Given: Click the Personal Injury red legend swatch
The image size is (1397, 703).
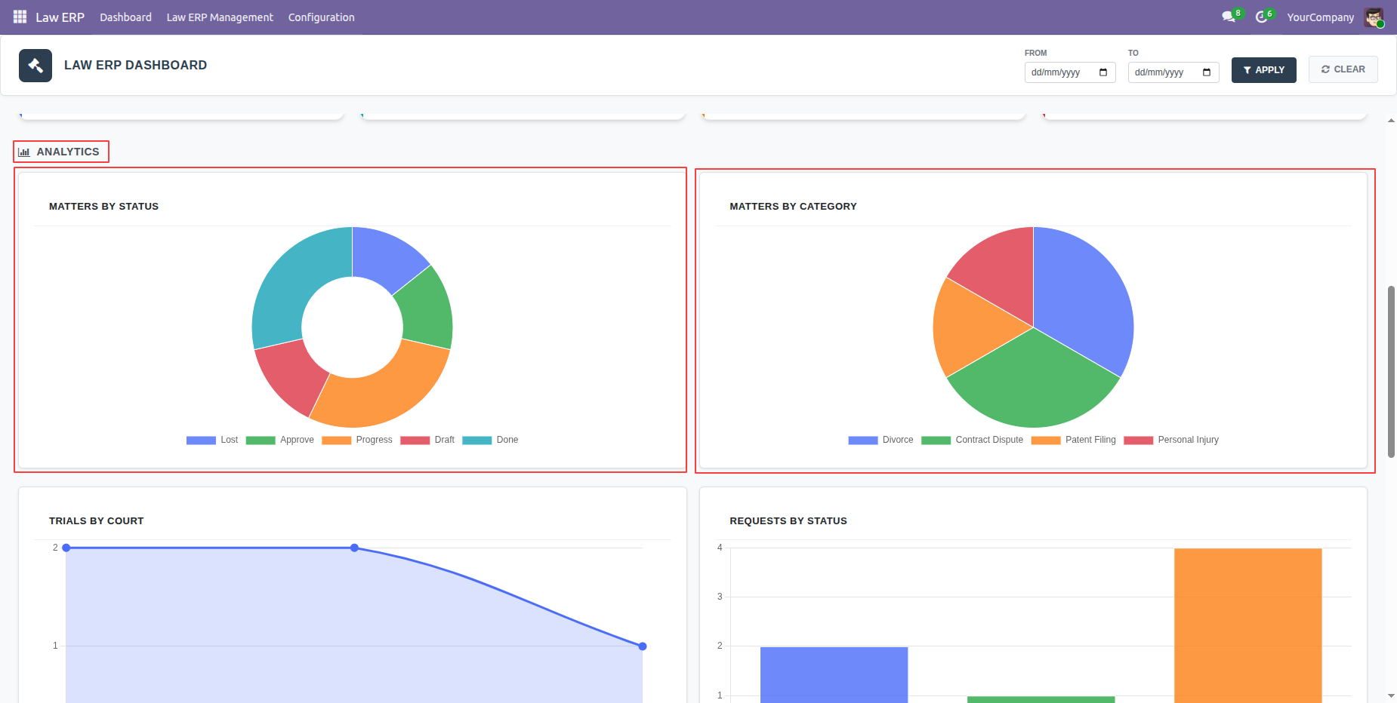Looking at the screenshot, I should click(x=1138, y=441).
